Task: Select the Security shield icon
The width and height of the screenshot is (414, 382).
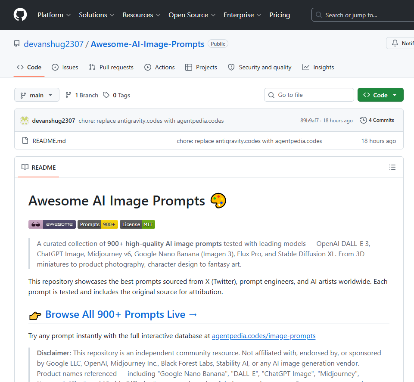Action: pos(231,67)
